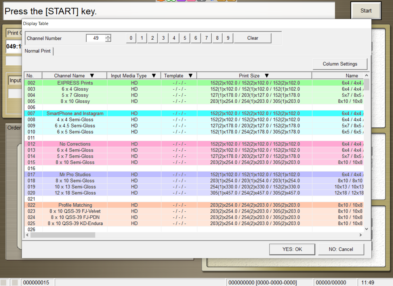The image size is (393, 286).
Task: Select the Mr Pro Studios row
Action: click(194, 174)
